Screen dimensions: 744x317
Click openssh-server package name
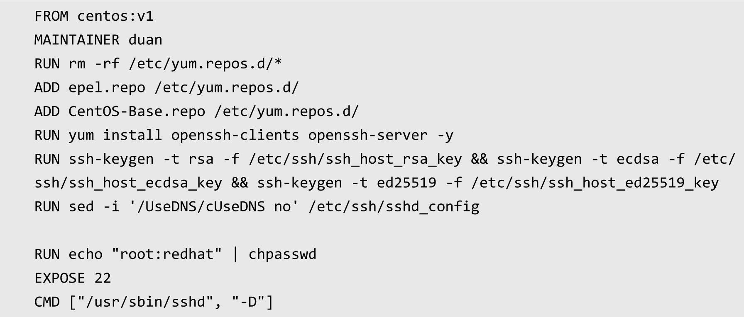coord(368,135)
